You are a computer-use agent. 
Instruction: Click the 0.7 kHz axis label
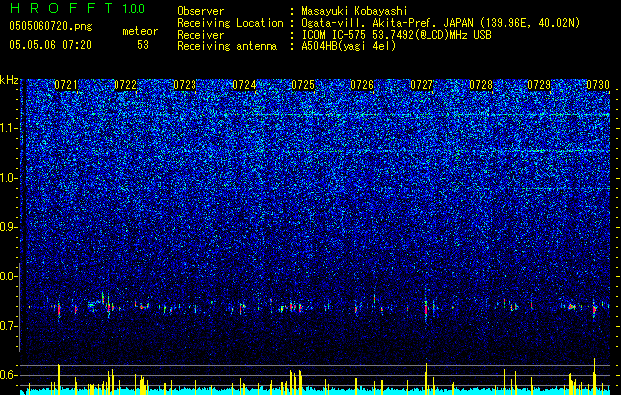8,326
